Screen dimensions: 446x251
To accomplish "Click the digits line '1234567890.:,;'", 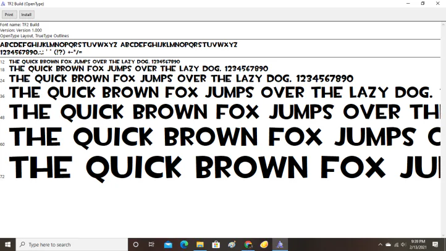I will pyautogui.click(x=41, y=53).
